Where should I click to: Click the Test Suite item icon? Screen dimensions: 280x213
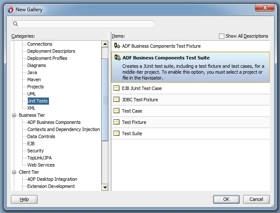pyautogui.click(x=116, y=133)
